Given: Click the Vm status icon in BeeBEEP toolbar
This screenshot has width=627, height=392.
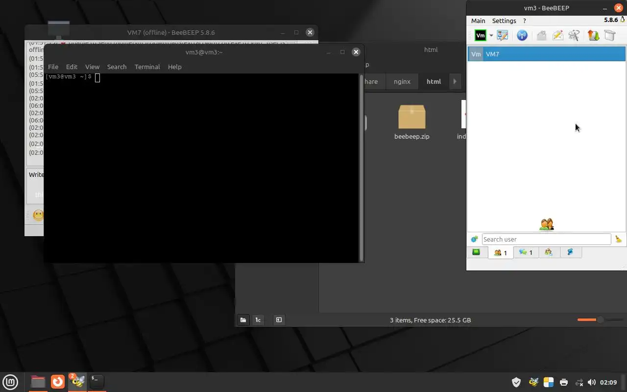Looking at the screenshot, I should [x=481, y=35].
